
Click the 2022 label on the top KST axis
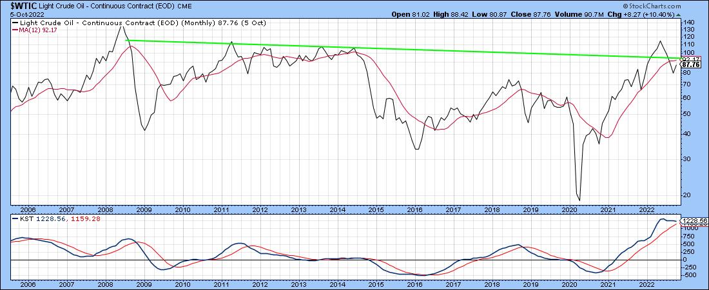[646, 210]
